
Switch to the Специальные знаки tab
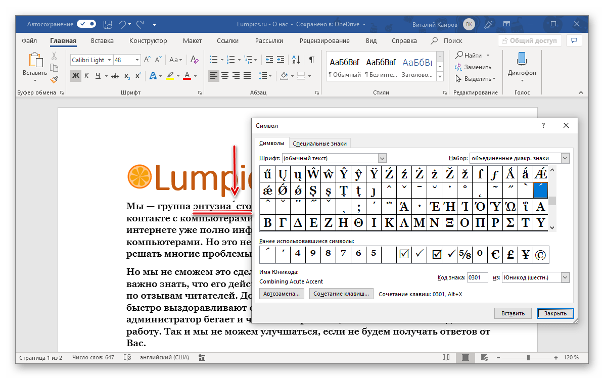tap(319, 144)
